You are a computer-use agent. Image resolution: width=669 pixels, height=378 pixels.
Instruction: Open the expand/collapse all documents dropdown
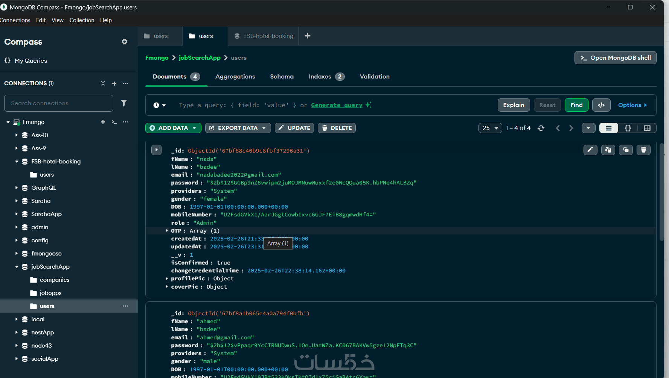click(x=588, y=128)
